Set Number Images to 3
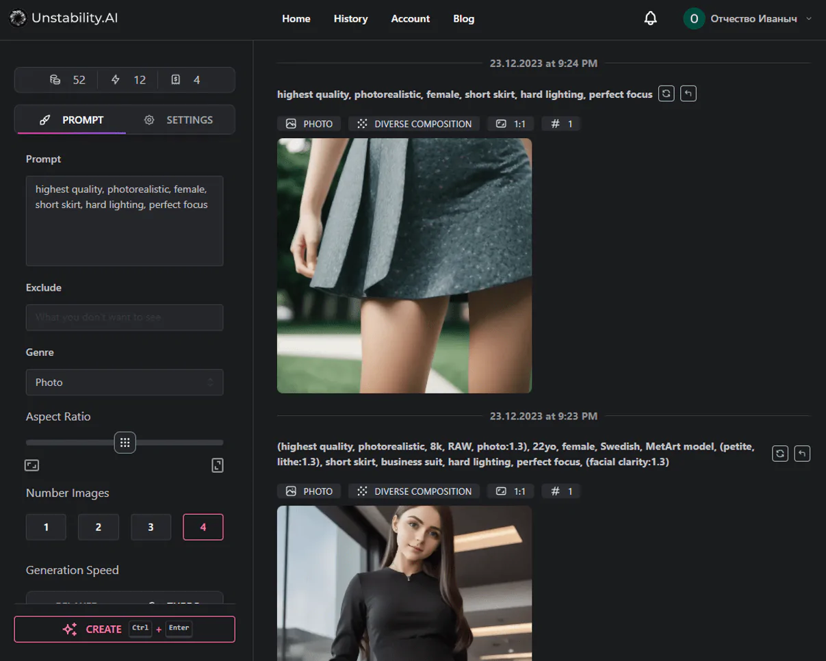826x661 pixels. coord(151,527)
